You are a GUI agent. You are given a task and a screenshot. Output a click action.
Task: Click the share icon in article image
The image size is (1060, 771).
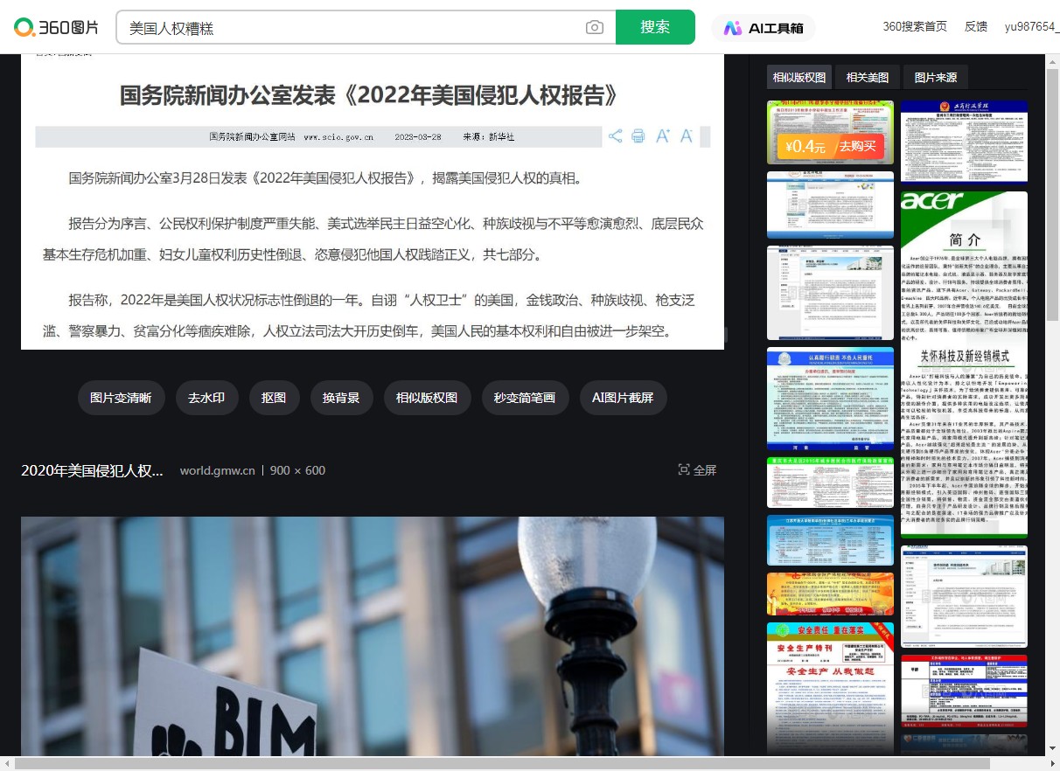616,136
